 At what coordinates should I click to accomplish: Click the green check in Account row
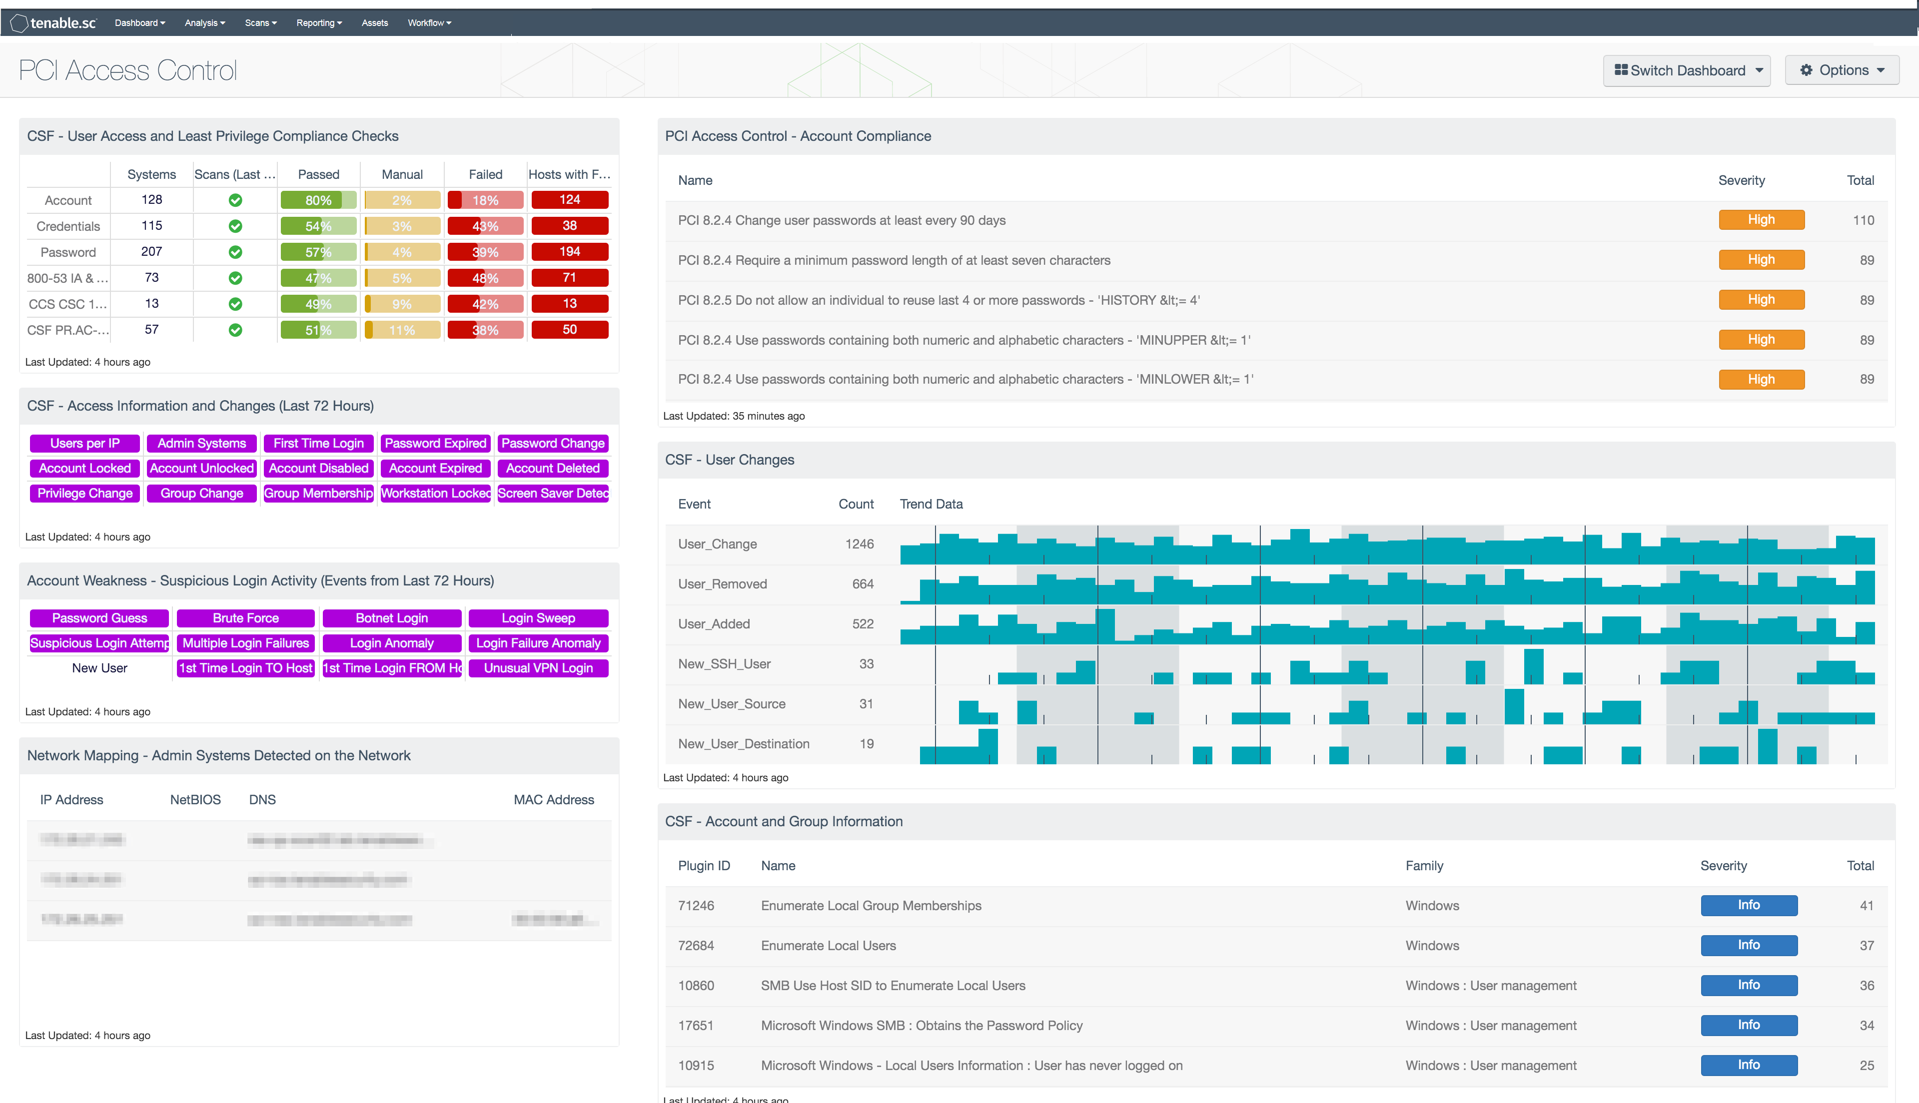(x=235, y=200)
